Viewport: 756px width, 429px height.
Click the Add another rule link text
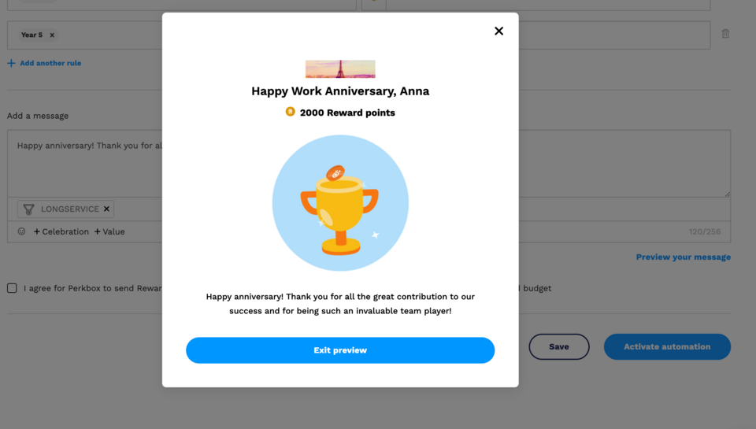coord(50,63)
